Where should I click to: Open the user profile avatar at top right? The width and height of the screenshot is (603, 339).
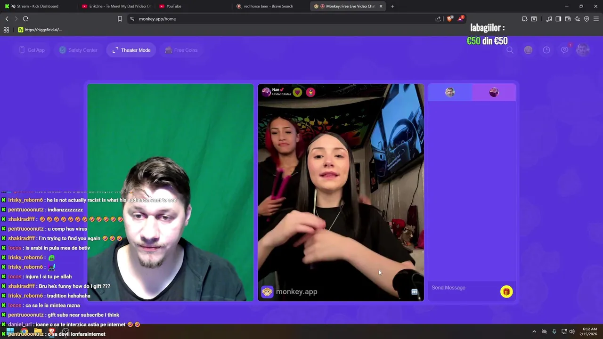coord(583,49)
